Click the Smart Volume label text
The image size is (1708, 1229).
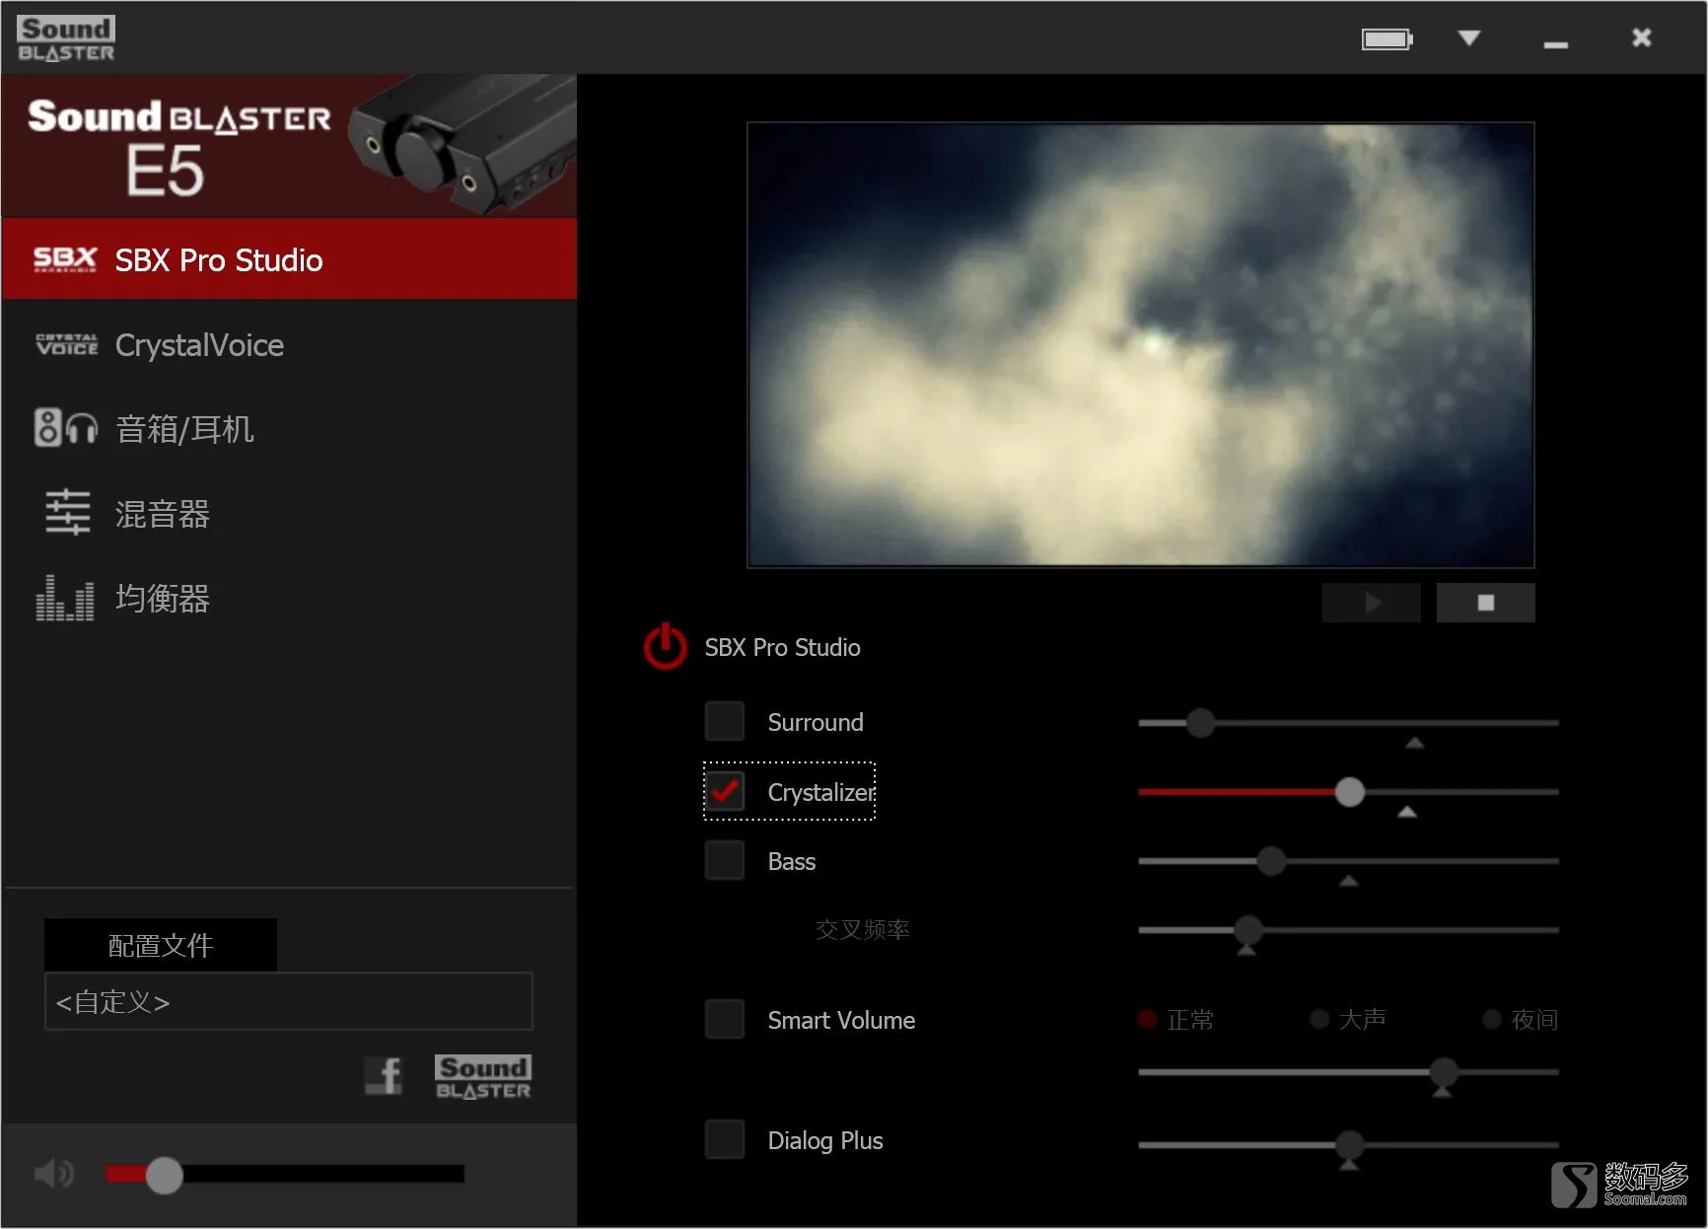pyautogui.click(x=841, y=1020)
